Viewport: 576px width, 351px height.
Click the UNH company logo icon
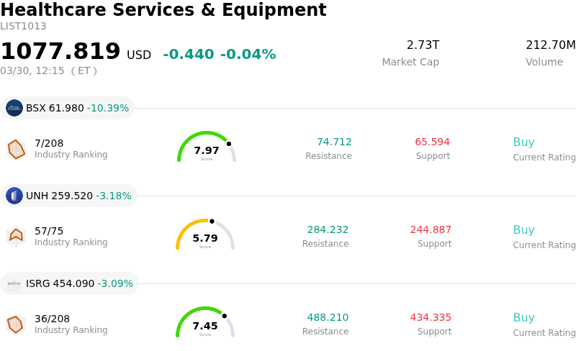(14, 196)
